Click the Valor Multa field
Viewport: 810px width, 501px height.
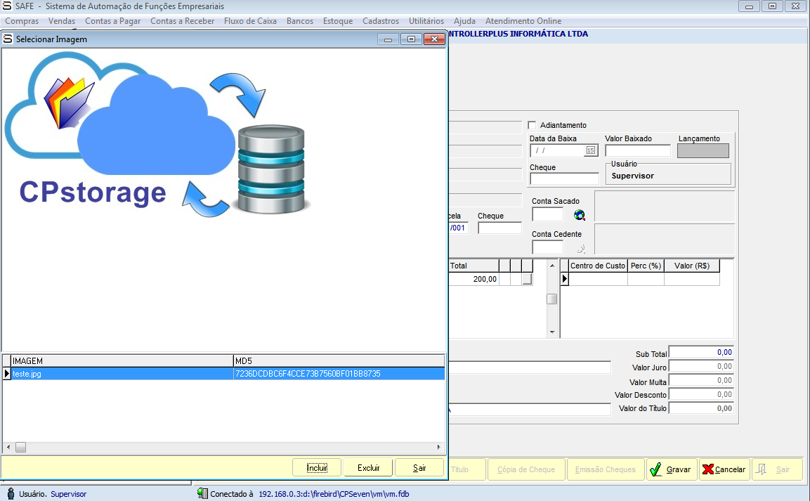pos(701,380)
